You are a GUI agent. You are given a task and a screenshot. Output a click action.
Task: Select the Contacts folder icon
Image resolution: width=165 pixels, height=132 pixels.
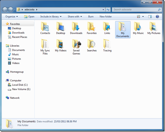[45, 27]
